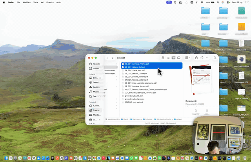Click Sviluppo in the path bar

147,119
